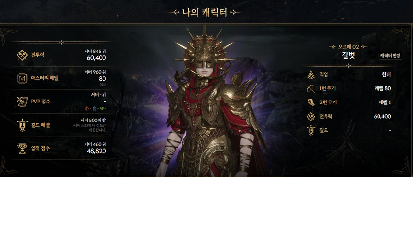Screen dimensions: 413x241
Task: Click the achievement score 48,820
Action: point(96,151)
